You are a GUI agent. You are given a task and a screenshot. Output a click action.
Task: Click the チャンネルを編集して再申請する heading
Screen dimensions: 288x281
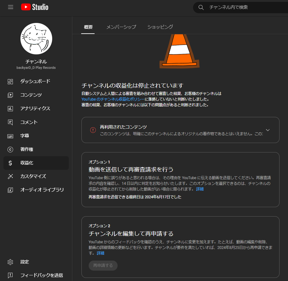pyautogui.click(x=131, y=234)
